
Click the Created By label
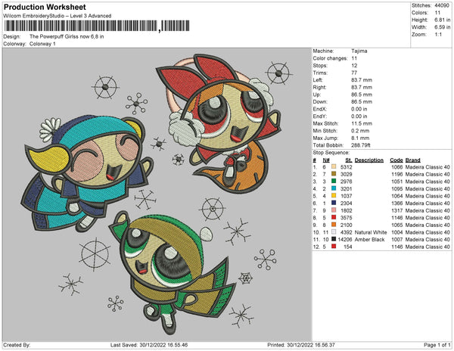pyautogui.click(x=17, y=345)
